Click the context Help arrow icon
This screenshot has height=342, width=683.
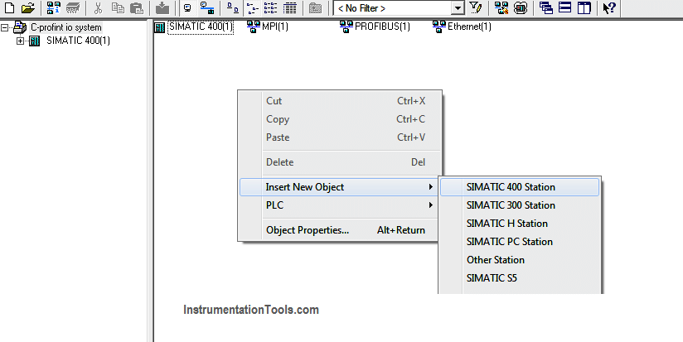point(609,7)
